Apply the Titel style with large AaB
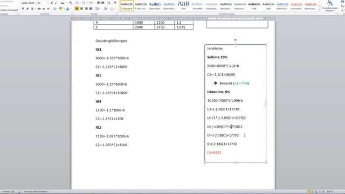The image size is (345, 194). point(183,5)
